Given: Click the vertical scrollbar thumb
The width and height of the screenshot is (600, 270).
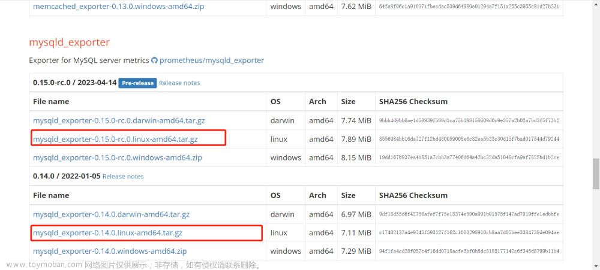Looking at the screenshot, I should [x=596, y=174].
